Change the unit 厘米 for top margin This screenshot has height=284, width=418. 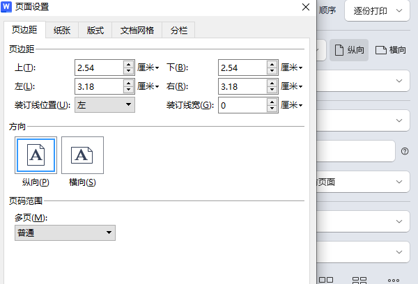(148, 68)
